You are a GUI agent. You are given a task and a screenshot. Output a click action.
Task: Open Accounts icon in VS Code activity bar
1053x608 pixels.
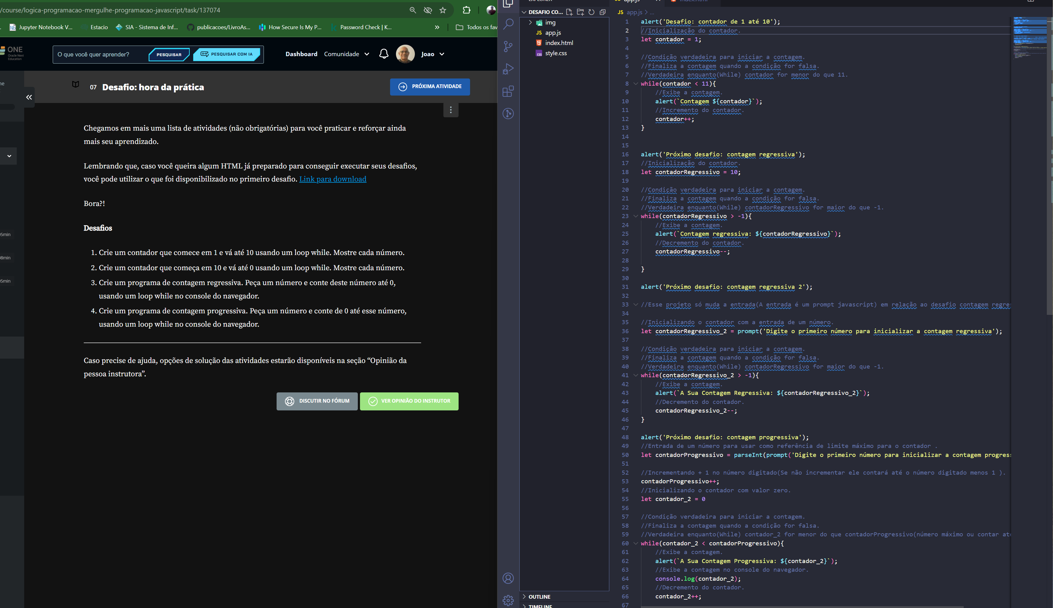[x=508, y=578]
